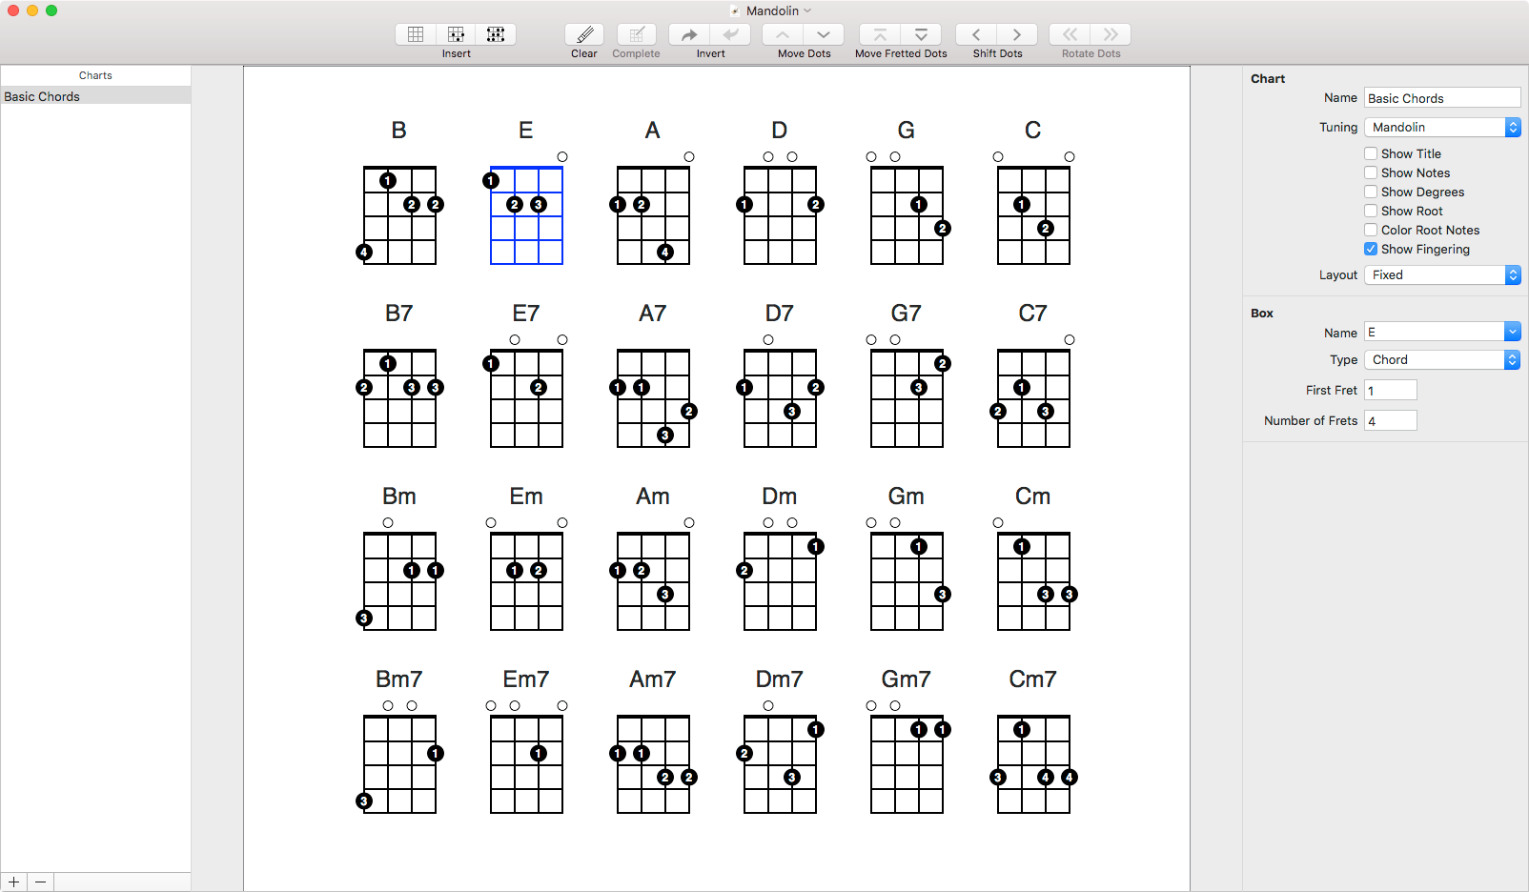Click the First Fret input field
This screenshot has width=1529, height=892.
[1390, 390]
